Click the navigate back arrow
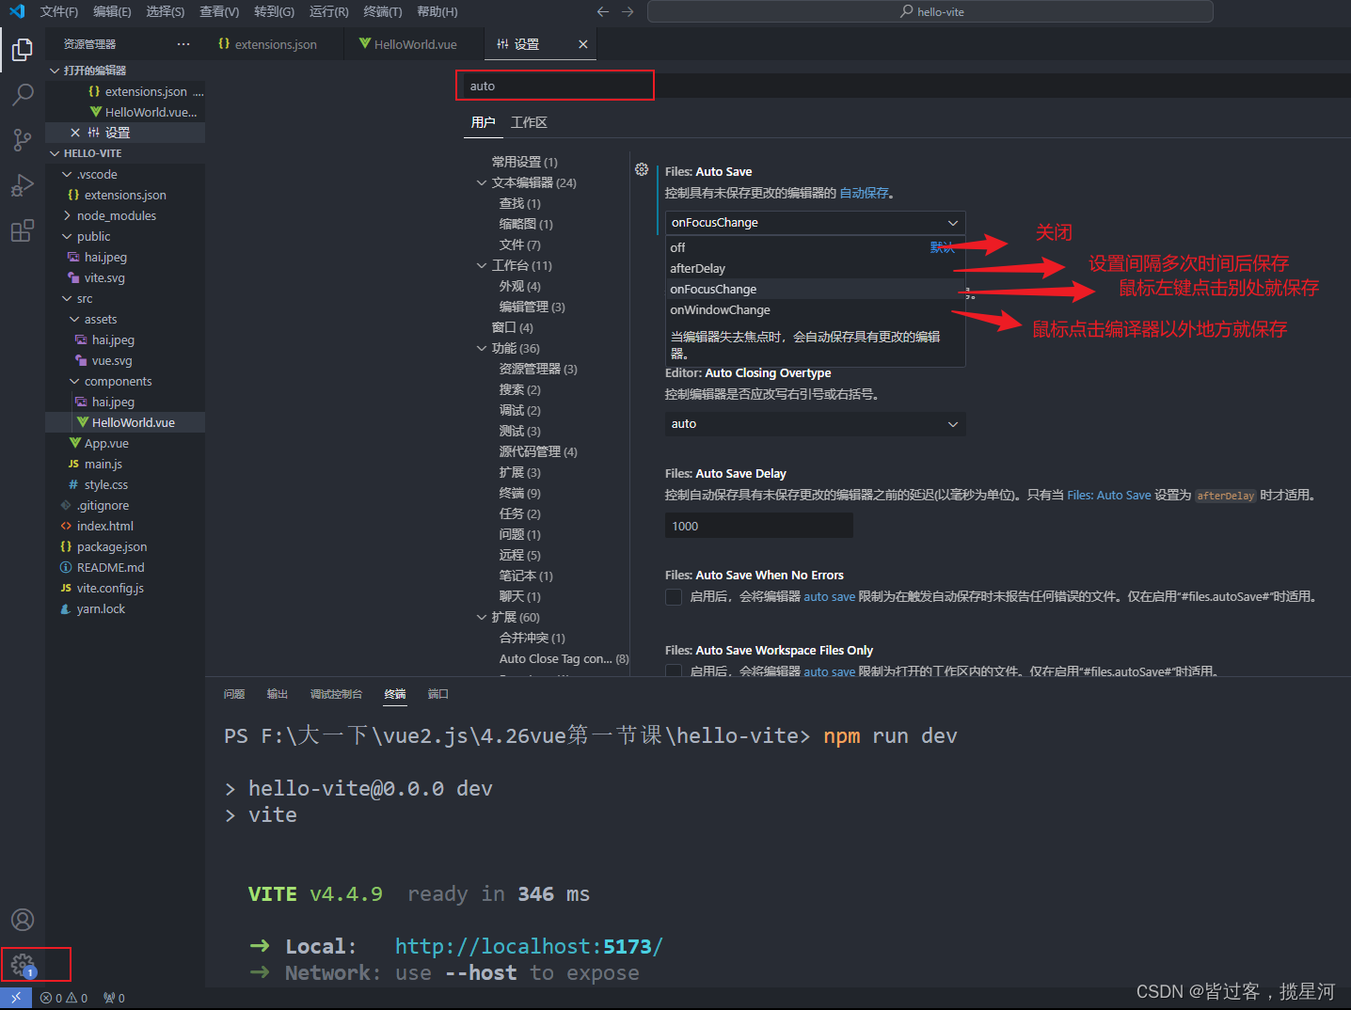1351x1010 pixels. point(603,11)
